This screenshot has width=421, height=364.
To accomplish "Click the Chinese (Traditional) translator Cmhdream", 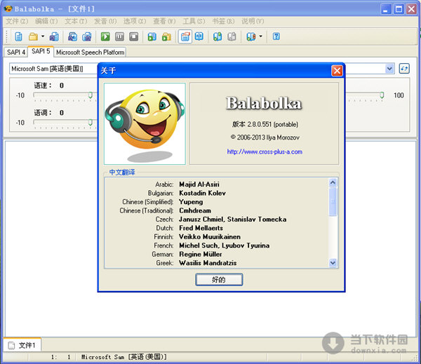I will click(195, 210).
